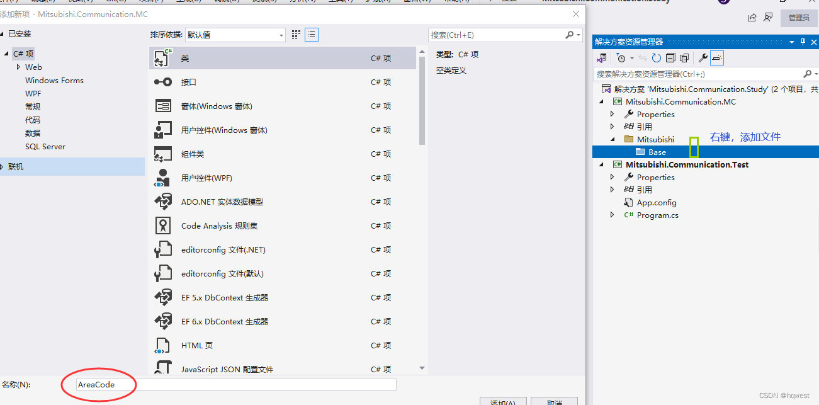The image size is (819, 405).
Task: Collapse Mitsubishi.Communication.MC project node
Action: 601,101
